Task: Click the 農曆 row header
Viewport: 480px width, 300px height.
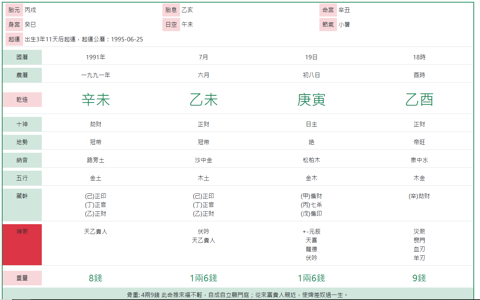Action: coord(22,75)
